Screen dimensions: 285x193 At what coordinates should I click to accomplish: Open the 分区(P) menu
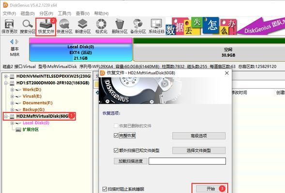46,14
